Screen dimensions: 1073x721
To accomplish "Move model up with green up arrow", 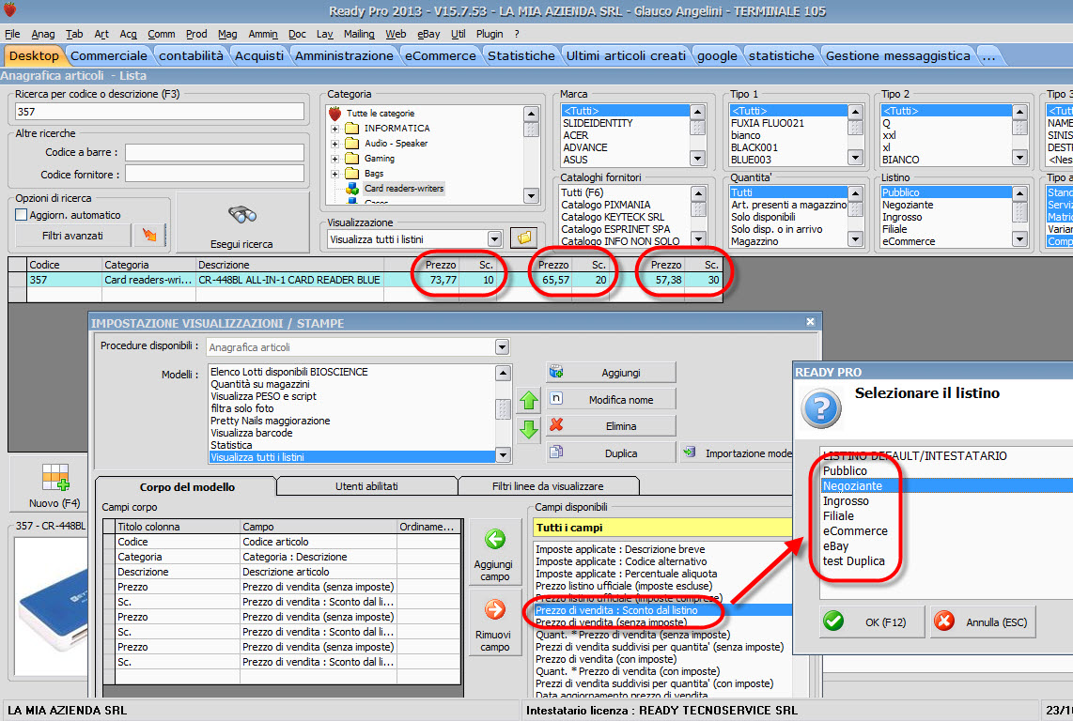I will [528, 400].
